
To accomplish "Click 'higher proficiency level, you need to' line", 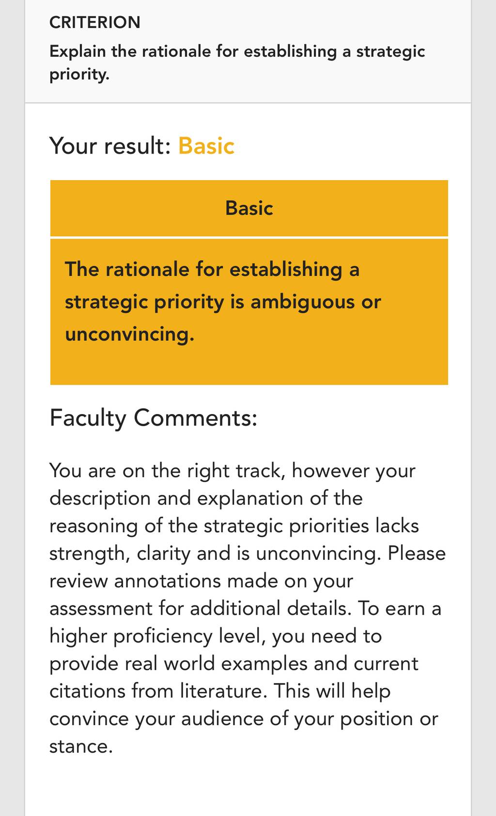I will point(216,636).
